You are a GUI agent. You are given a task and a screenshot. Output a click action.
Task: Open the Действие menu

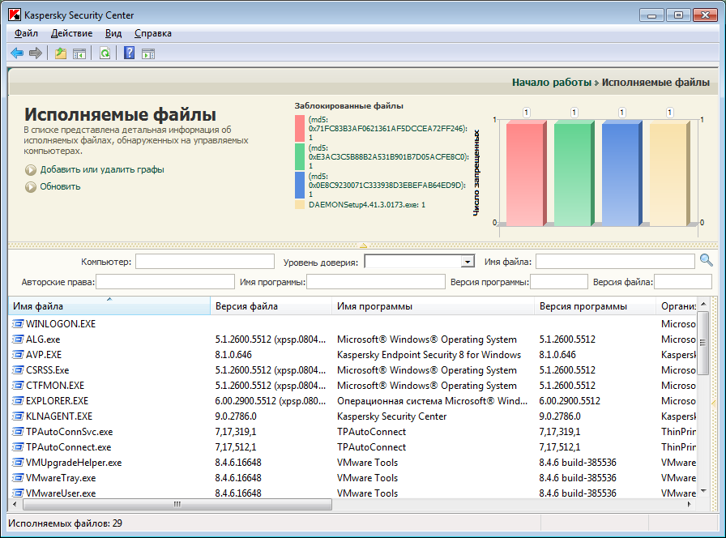71,33
